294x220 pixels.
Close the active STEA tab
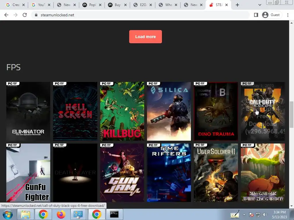[x=227, y=5]
